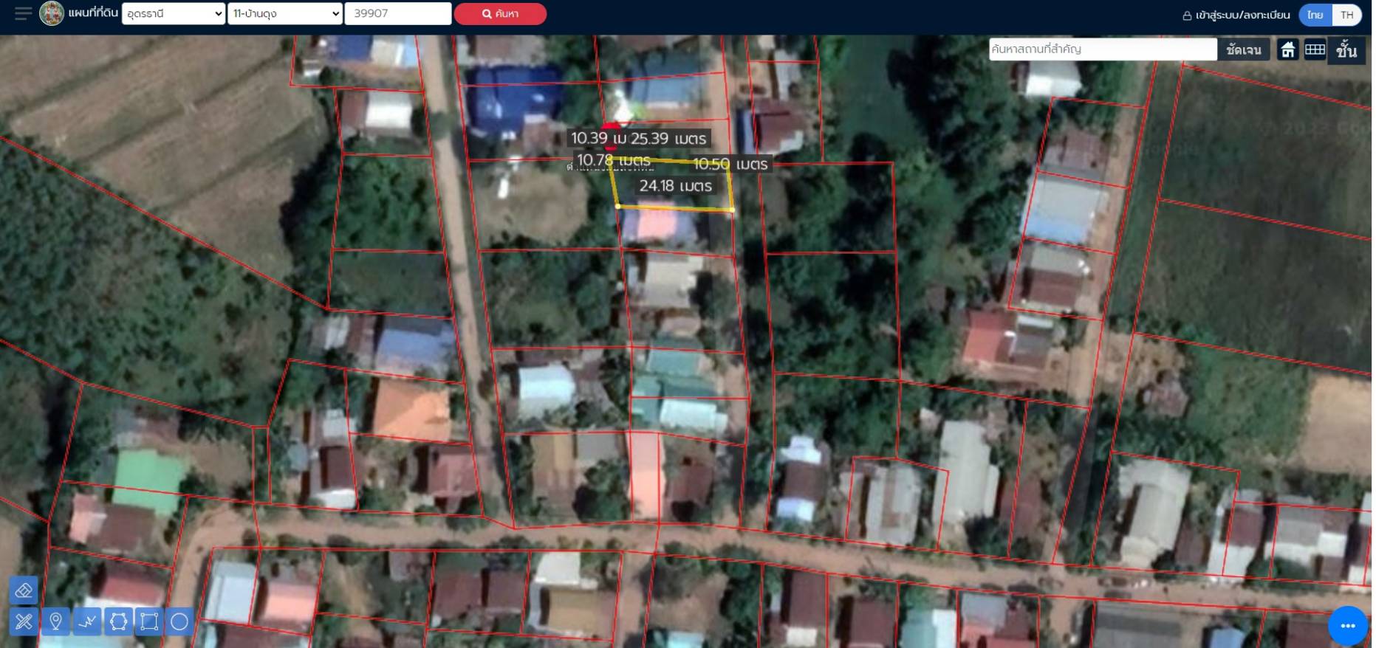This screenshot has height=648, width=1376.
Task: Click the เข้าสู่ระบบ/ลงทะเบียน login link
Action: point(1236,15)
